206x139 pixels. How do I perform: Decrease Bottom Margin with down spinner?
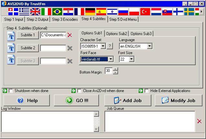[x=115, y=72]
